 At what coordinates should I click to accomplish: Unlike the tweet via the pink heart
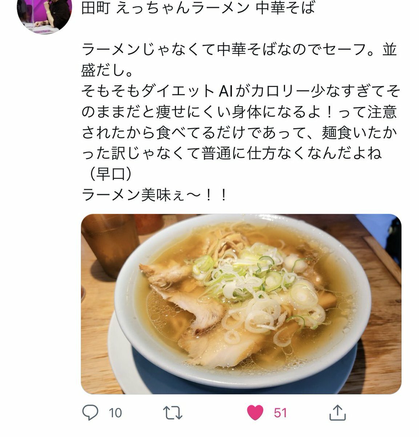[255, 413]
